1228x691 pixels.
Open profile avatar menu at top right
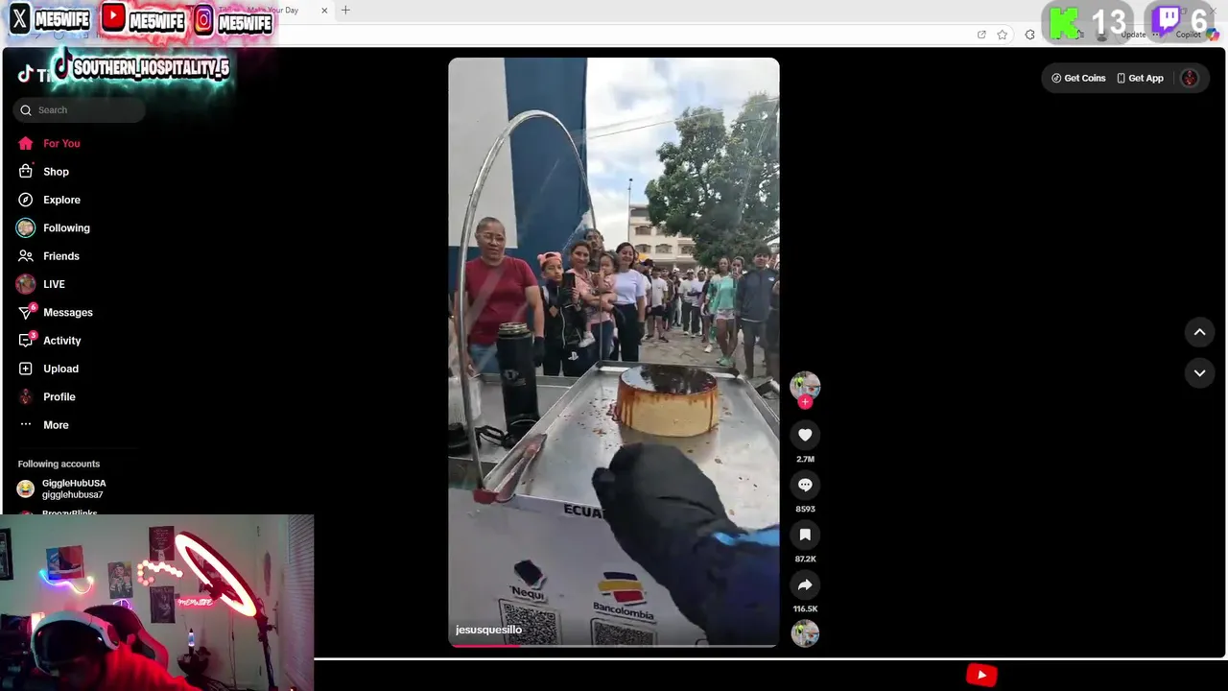[1190, 78]
